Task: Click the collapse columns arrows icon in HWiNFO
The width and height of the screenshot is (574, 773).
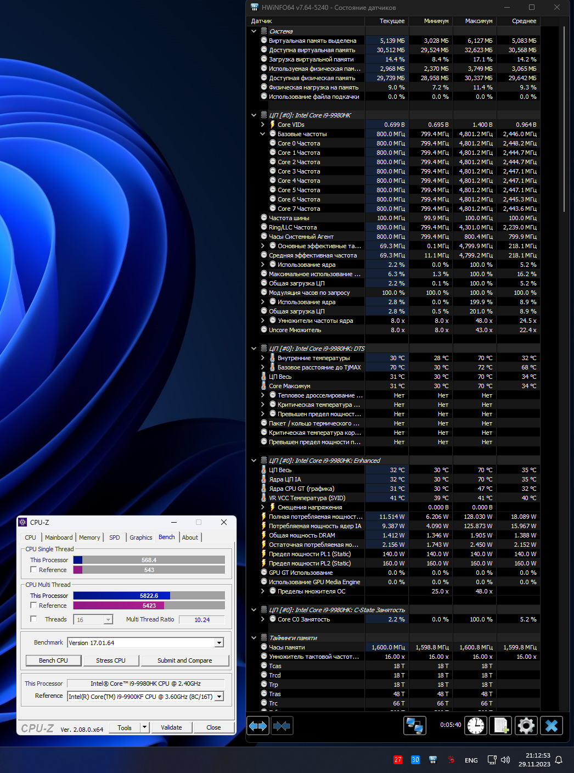Action: [282, 726]
